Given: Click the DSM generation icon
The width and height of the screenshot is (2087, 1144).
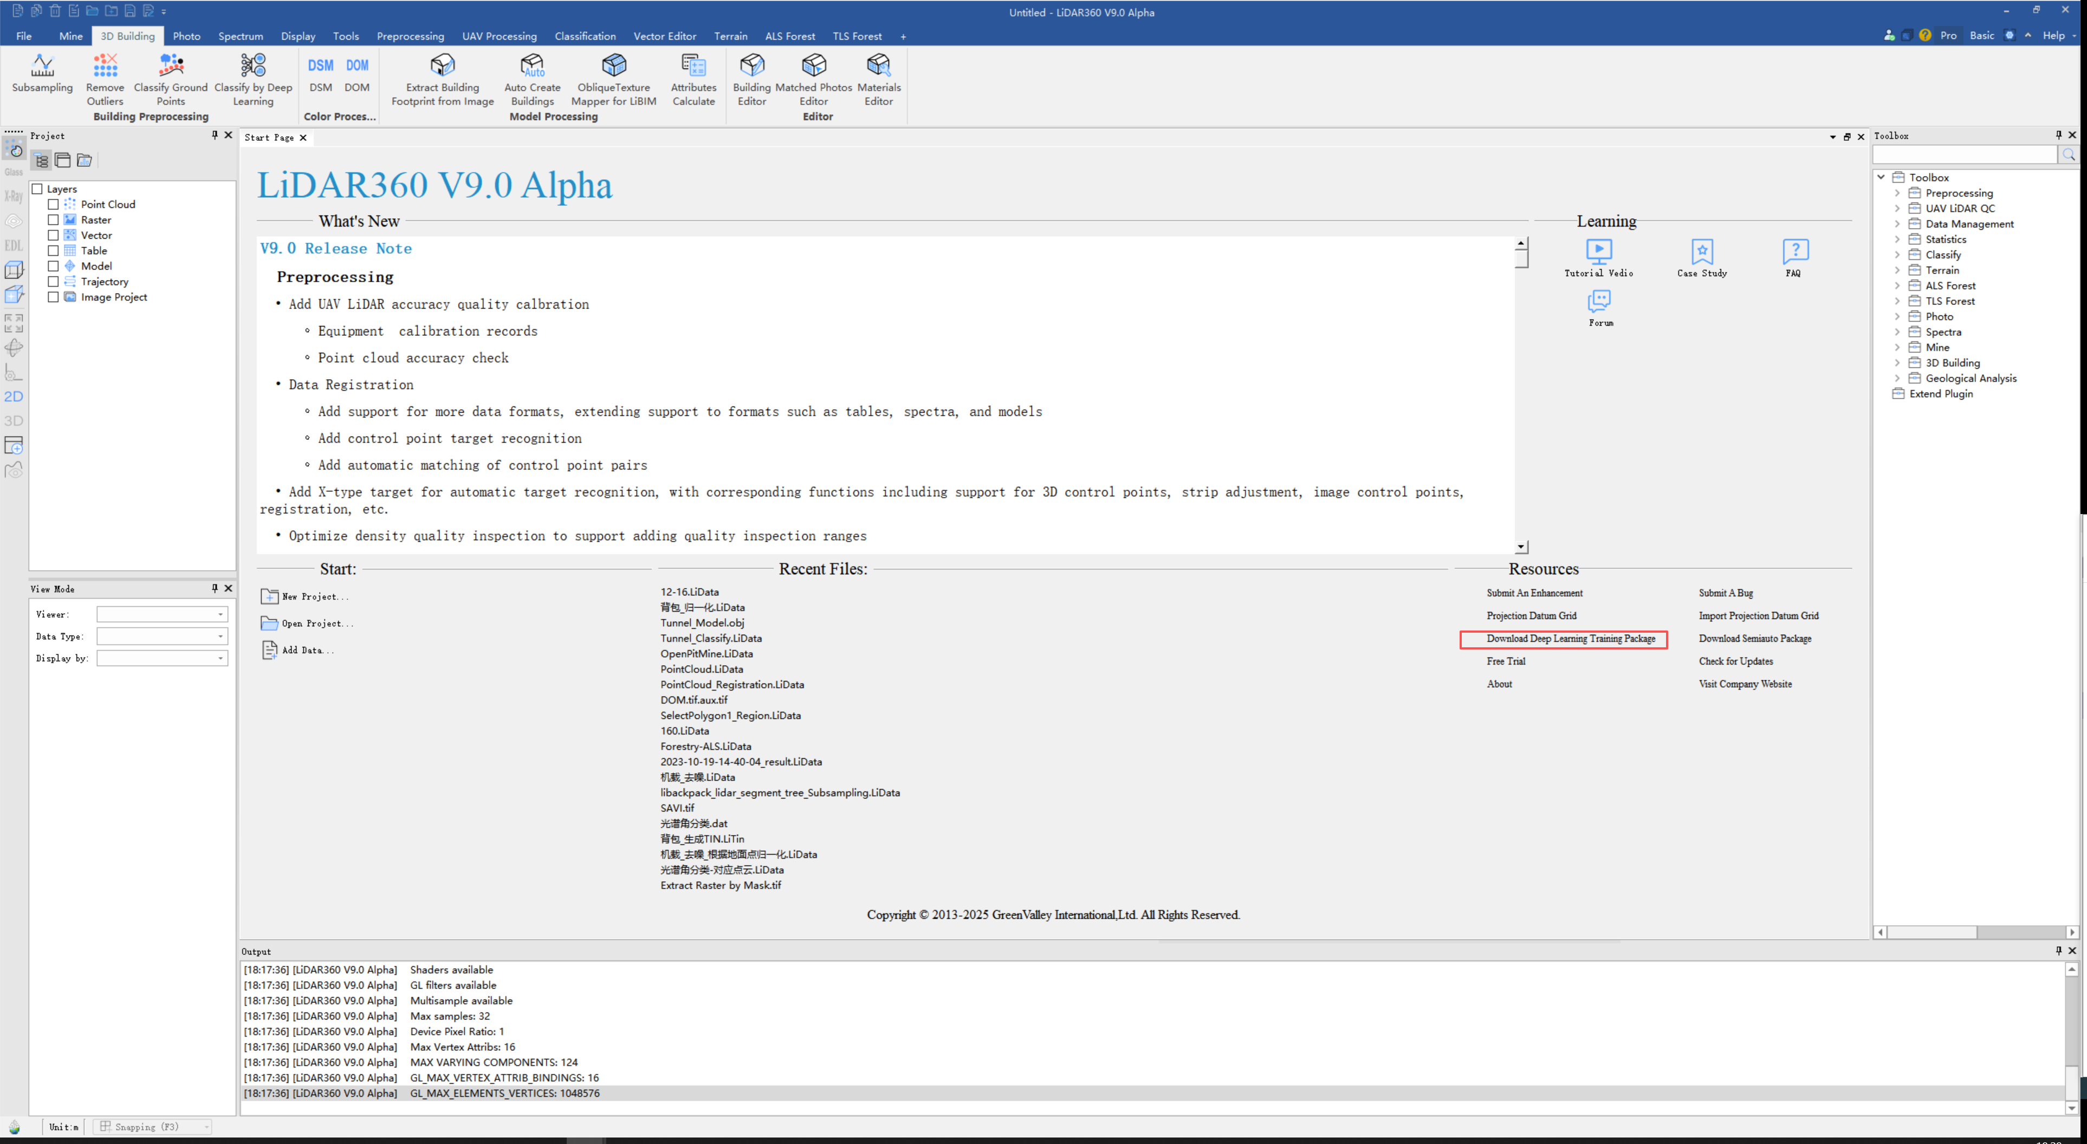Looking at the screenshot, I should [321, 67].
